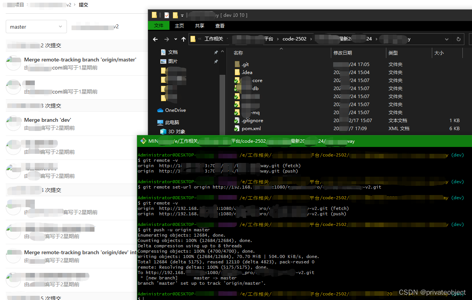The height and width of the screenshot is (300, 472).
Task: Open the 共享 ribbon tab
Action: 200,26
